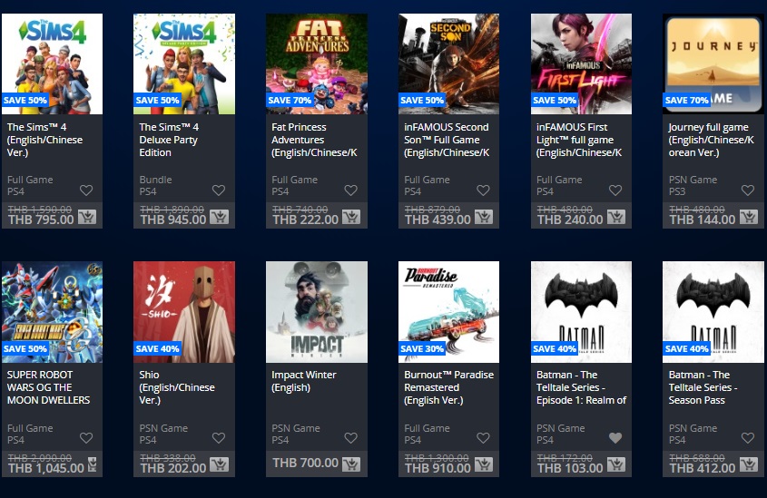Add Sims 4 Deluxe Party Edition to cart

(x=219, y=217)
